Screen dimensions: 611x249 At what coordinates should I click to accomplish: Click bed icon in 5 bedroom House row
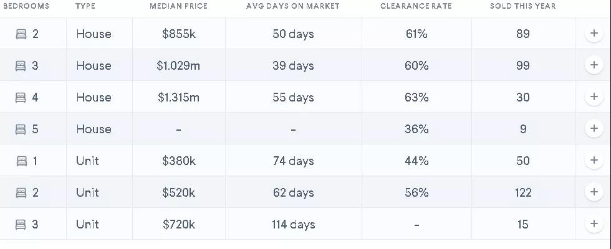pos(21,129)
